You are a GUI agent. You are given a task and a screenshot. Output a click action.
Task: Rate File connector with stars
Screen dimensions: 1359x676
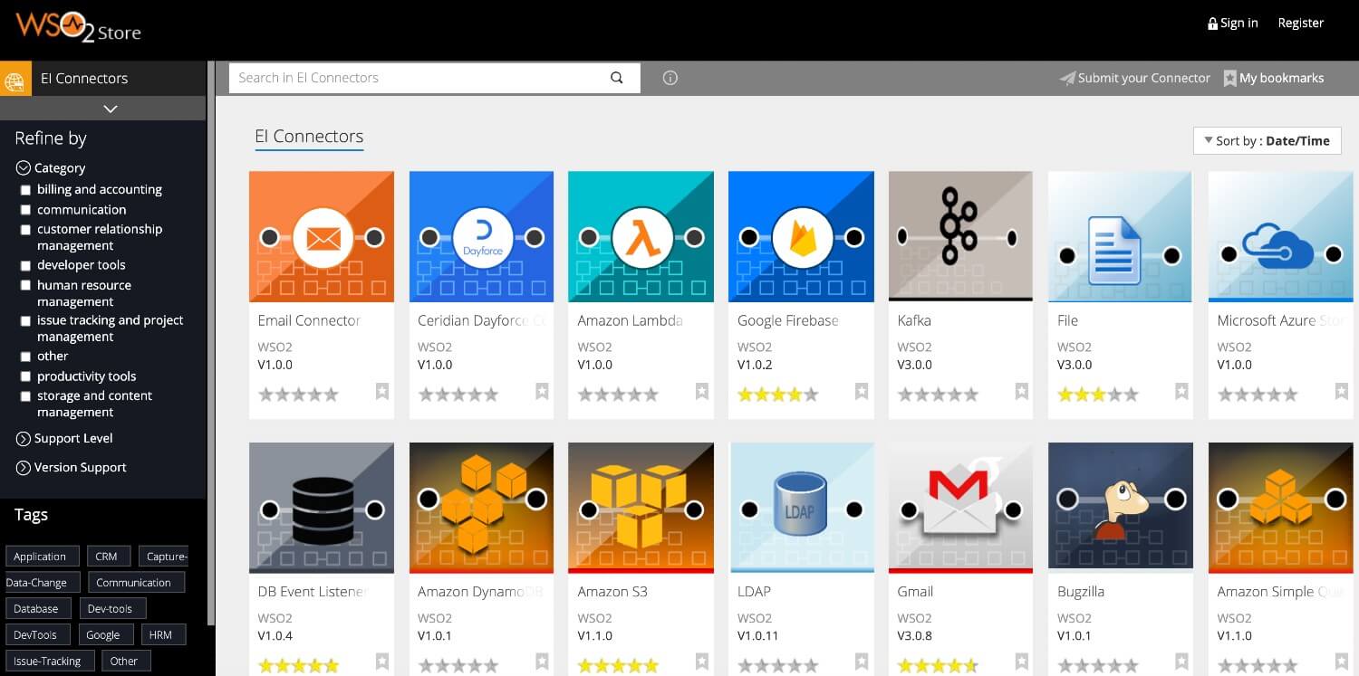(1097, 395)
